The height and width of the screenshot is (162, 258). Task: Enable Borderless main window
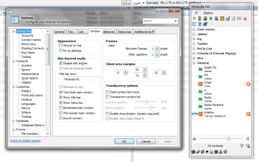coord(61,108)
